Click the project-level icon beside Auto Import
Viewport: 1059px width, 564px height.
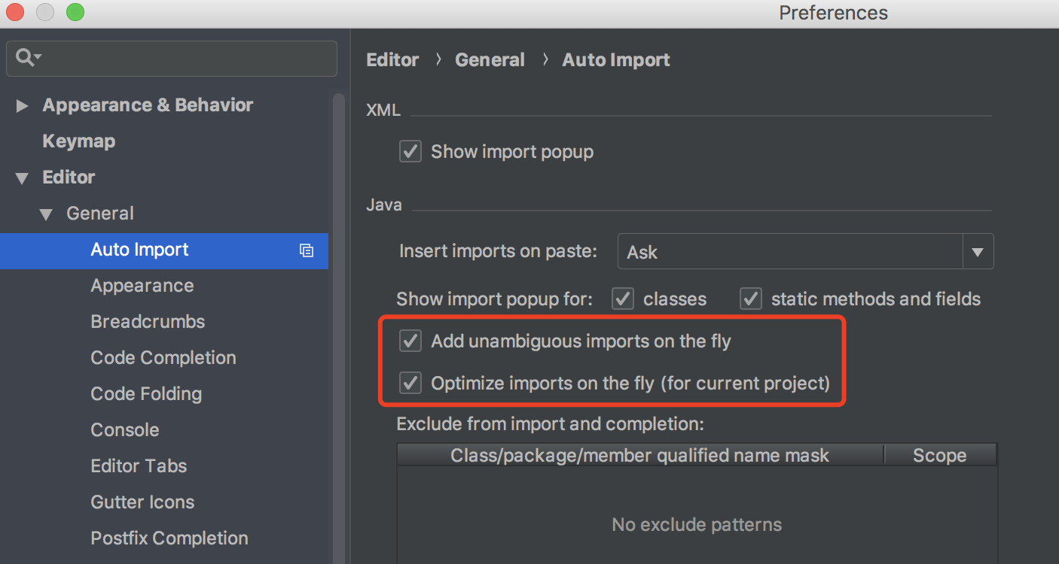coord(306,250)
